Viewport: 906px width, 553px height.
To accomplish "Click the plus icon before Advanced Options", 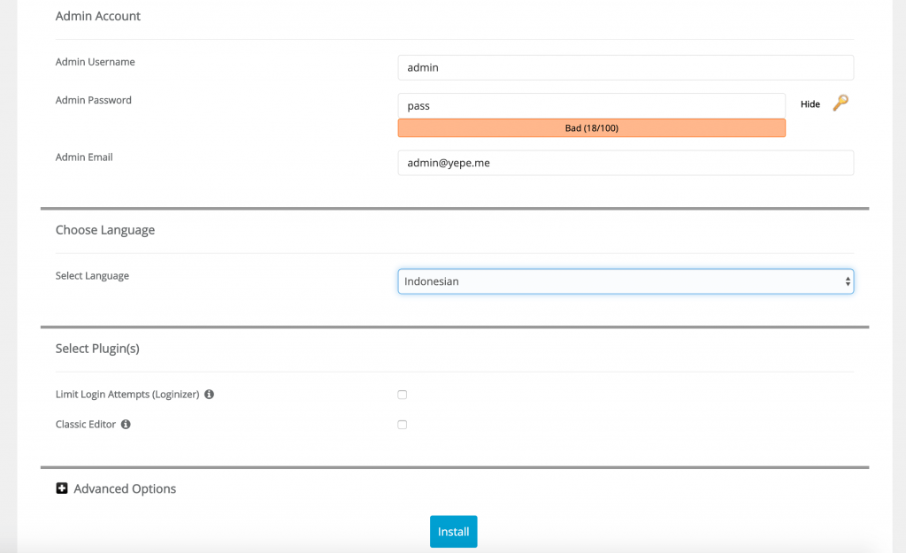I will point(62,488).
